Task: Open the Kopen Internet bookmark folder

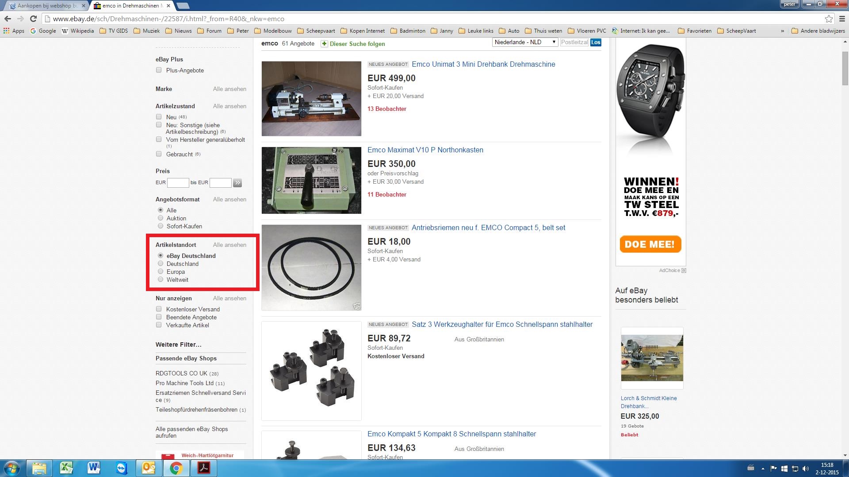Action: [x=363, y=31]
